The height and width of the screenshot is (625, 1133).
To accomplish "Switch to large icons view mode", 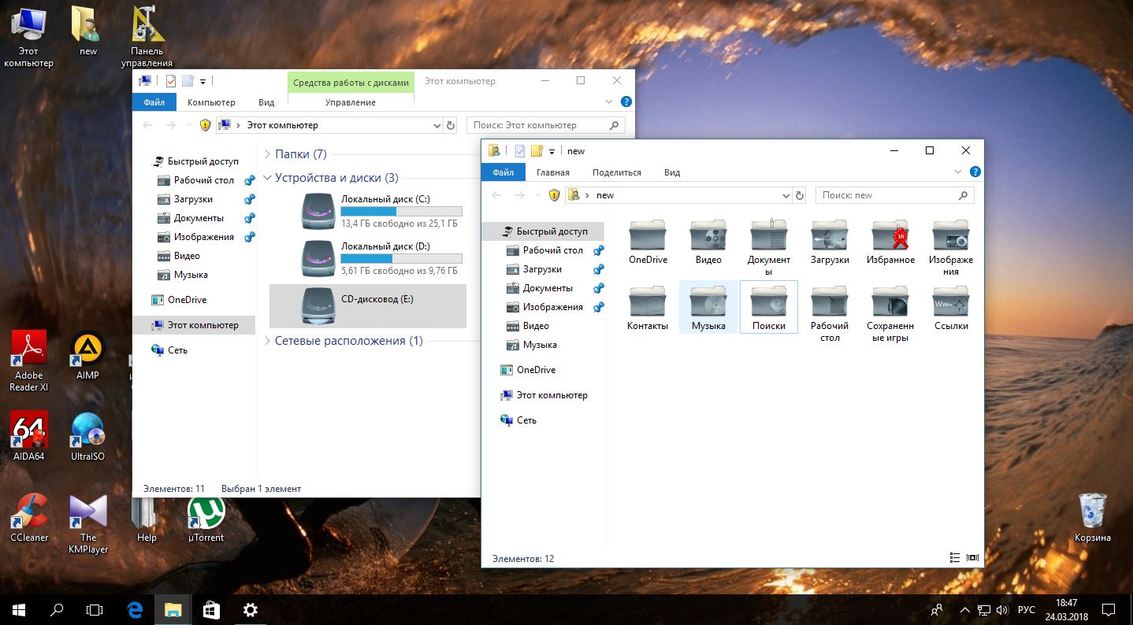I will [x=973, y=558].
